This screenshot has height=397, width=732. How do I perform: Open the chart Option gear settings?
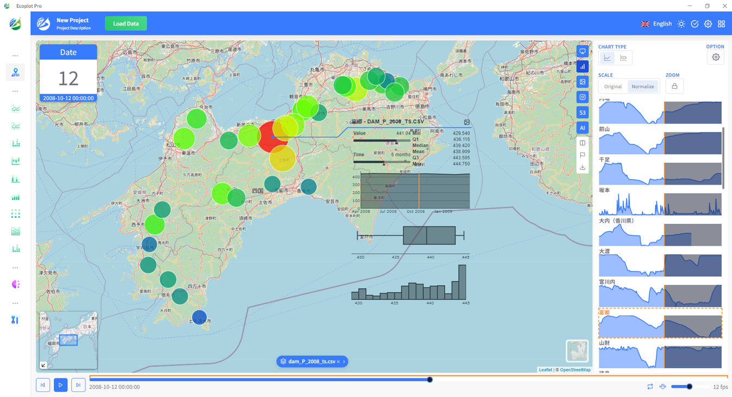[716, 57]
